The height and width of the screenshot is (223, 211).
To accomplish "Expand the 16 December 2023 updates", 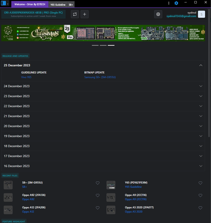I will coord(103,166).
